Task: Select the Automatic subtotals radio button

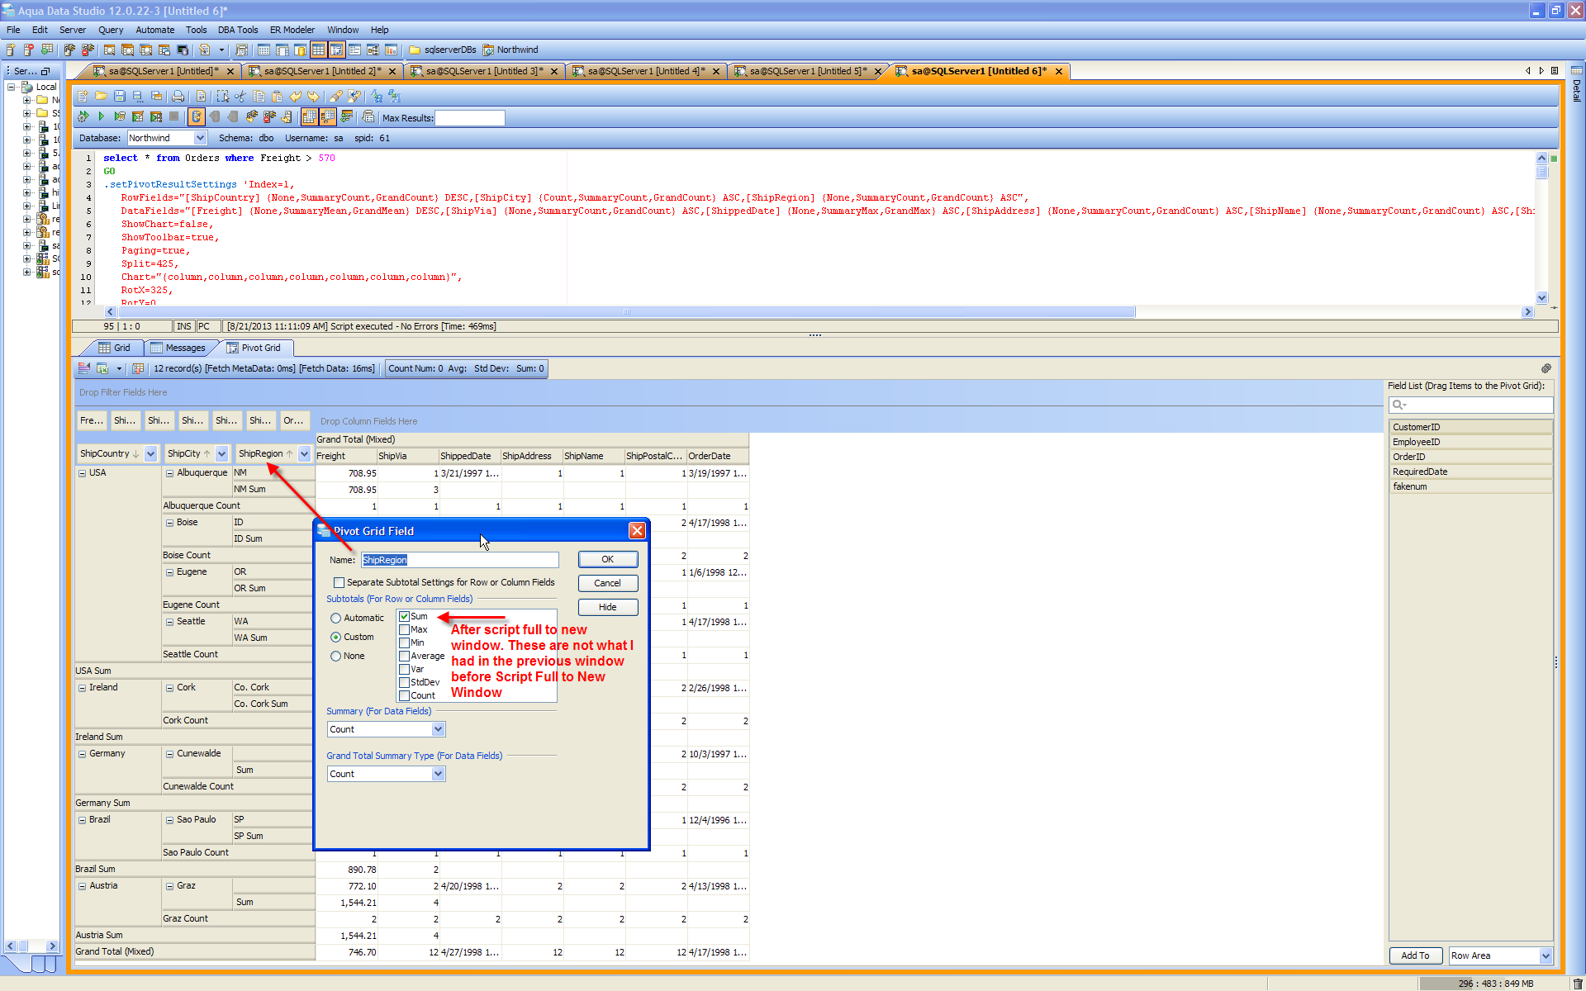Action: coord(335,618)
